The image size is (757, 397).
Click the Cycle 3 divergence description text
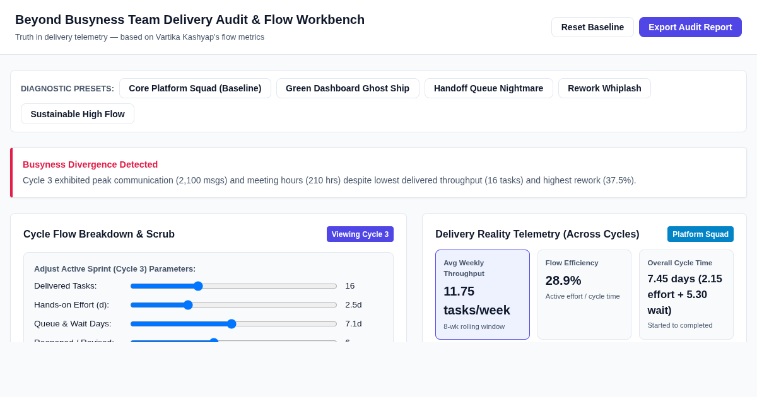pyautogui.click(x=329, y=180)
